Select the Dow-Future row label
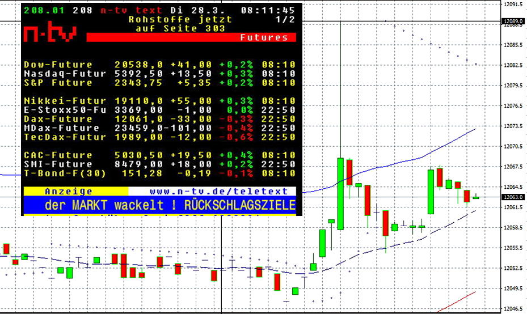527x314 pixels. (x=58, y=65)
